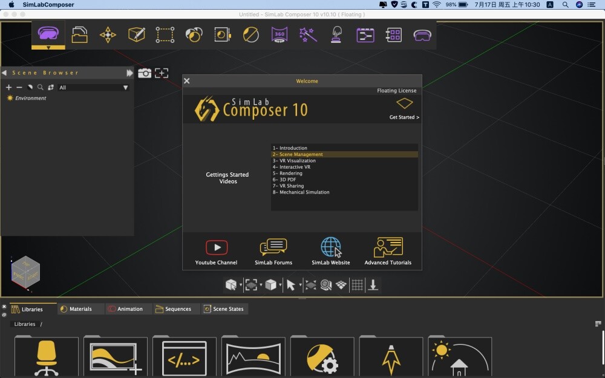
Task: Select 8- Mechanical Simulation video
Action: click(344, 192)
